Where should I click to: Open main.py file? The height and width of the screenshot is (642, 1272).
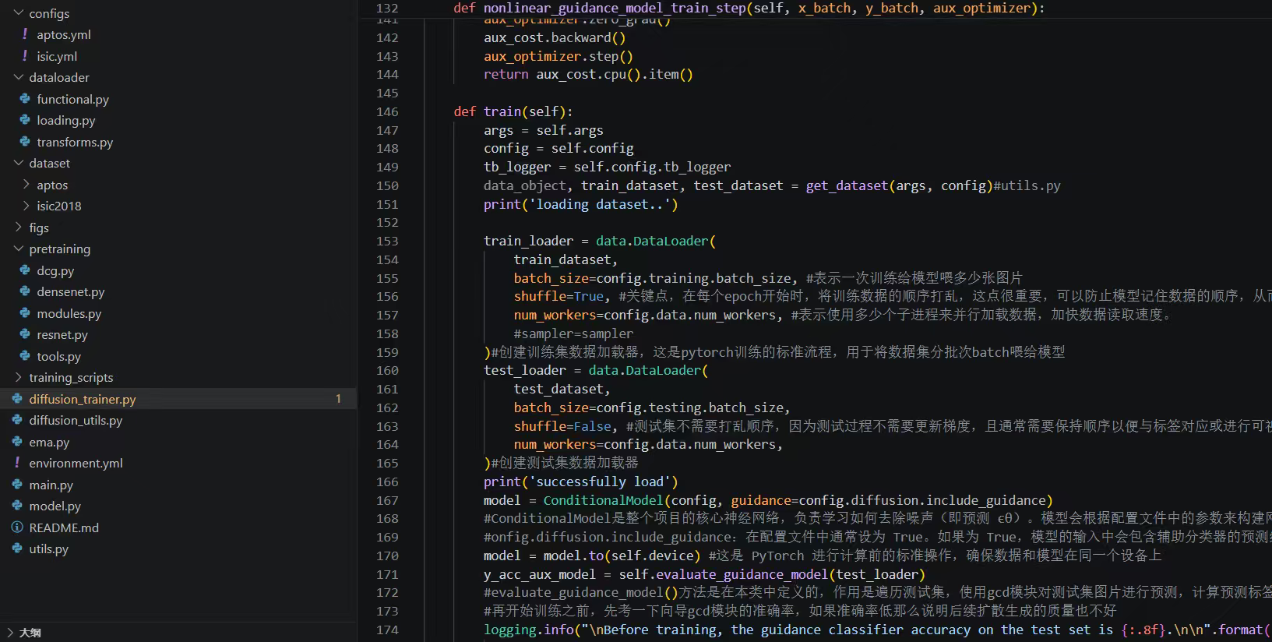click(51, 485)
